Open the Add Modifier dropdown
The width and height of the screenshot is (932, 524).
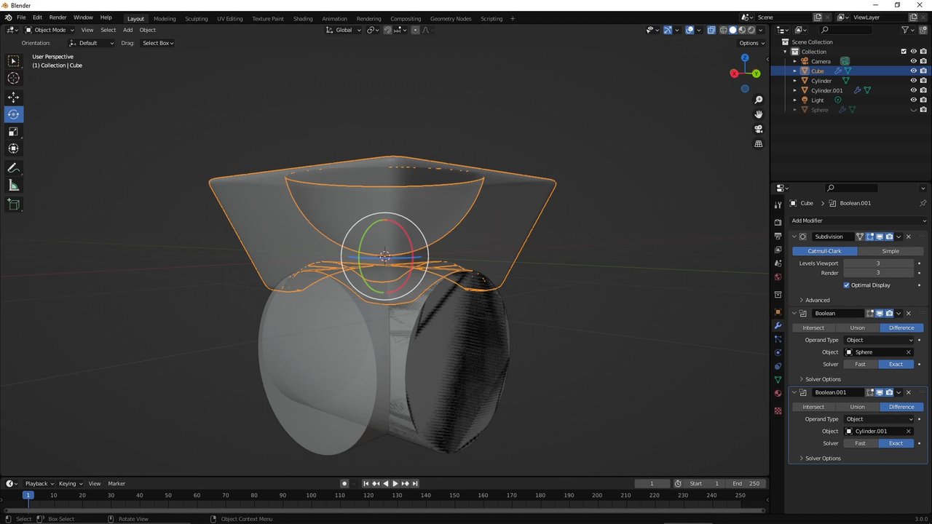pyautogui.click(x=859, y=221)
